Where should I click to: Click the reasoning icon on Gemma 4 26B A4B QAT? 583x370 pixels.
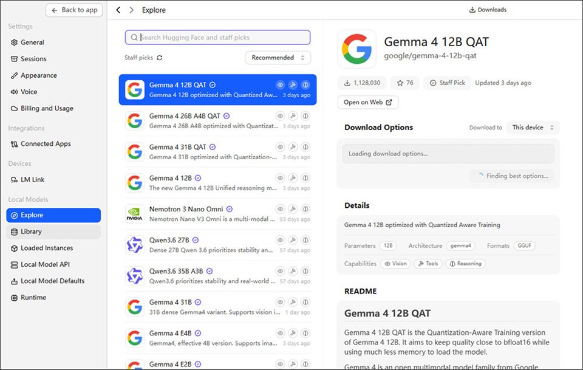point(305,116)
